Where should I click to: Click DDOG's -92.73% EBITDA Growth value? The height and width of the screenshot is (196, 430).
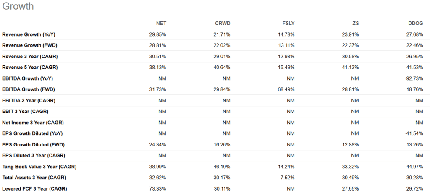point(414,78)
